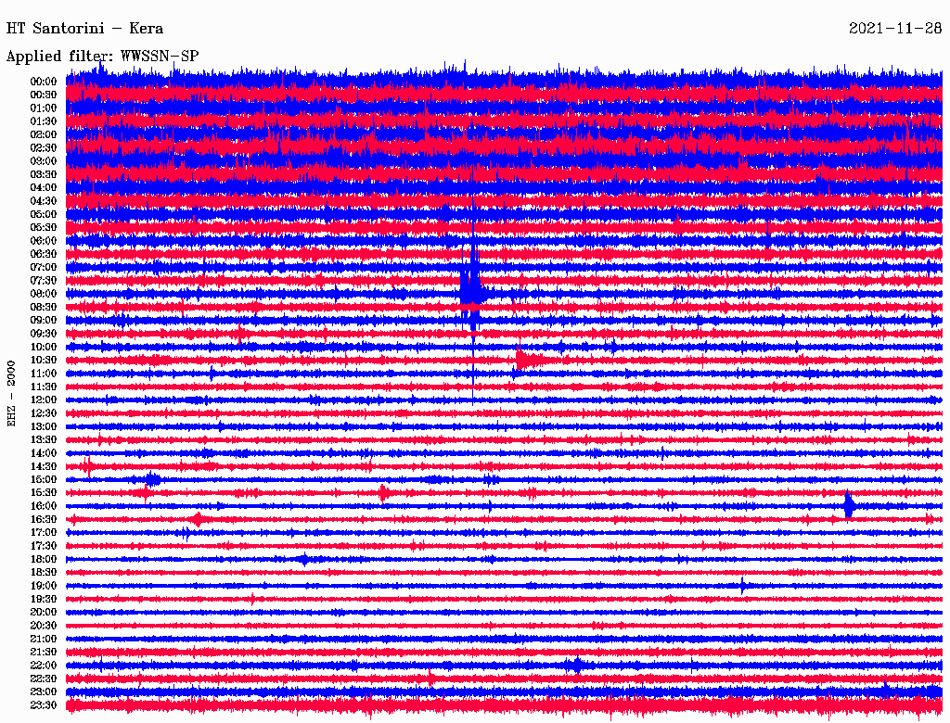Click the blue event burst on the 22:00 trace
The height and width of the screenshot is (723, 950).
coord(576,666)
